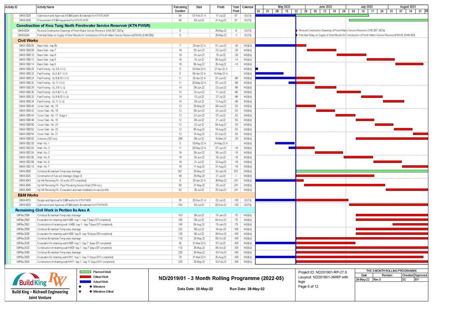Select the Potential Delay steel moulds milestone marker
Image resolution: width=450 pixels, height=318 pixels.
[296, 35]
